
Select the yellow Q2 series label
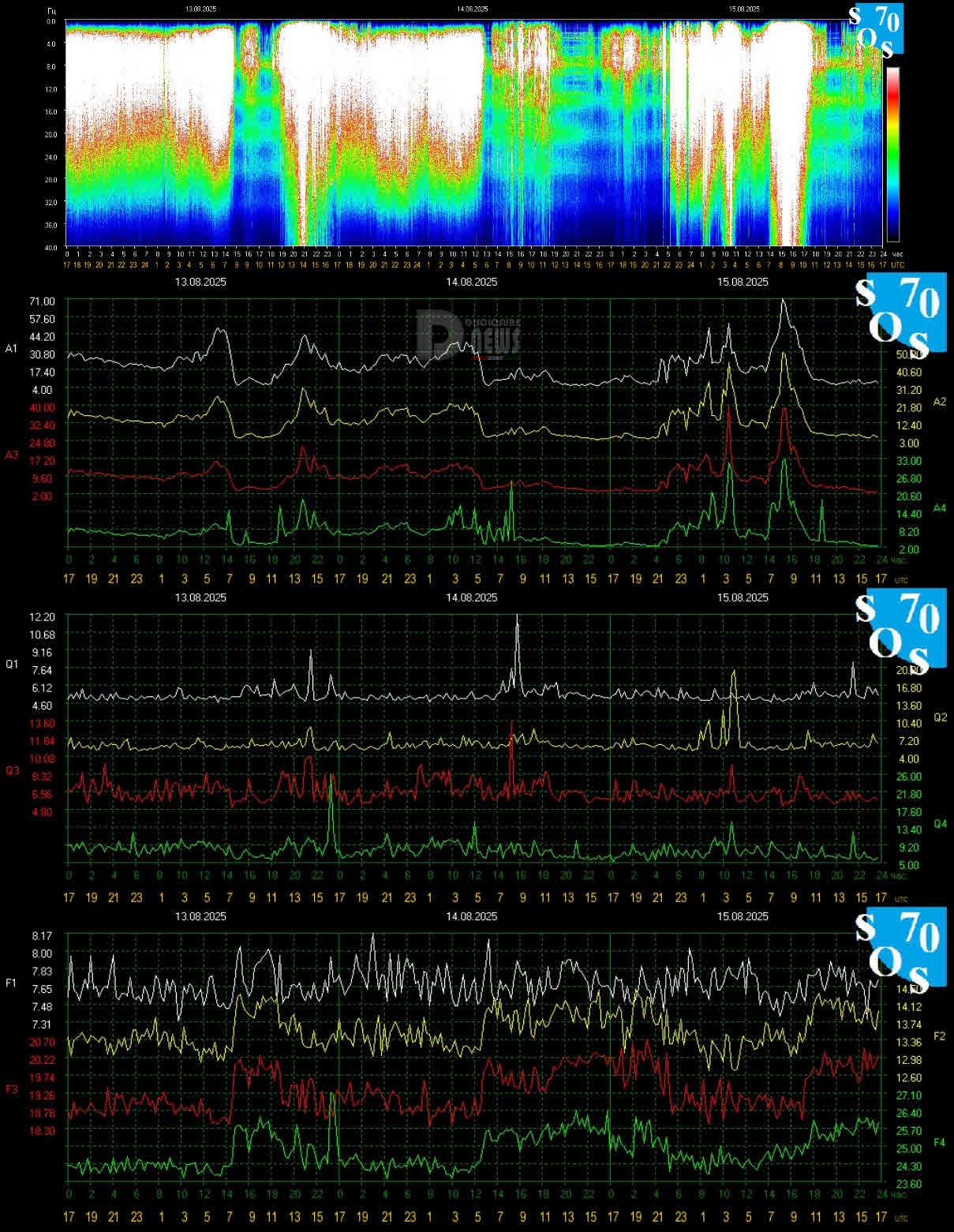(x=940, y=717)
